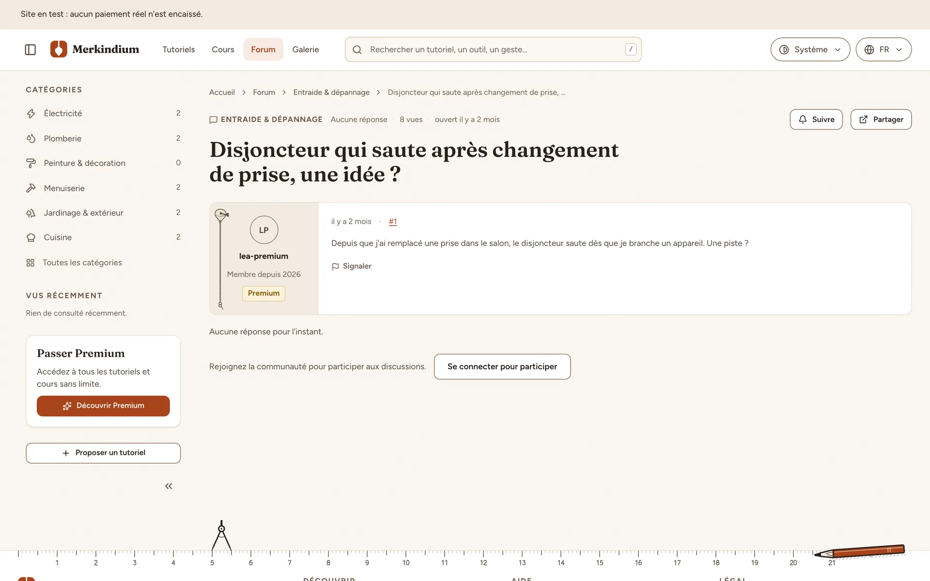The height and width of the screenshot is (581, 930).
Task: Click 'Aucune réponse' in thread header
Action: tap(359, 120)
